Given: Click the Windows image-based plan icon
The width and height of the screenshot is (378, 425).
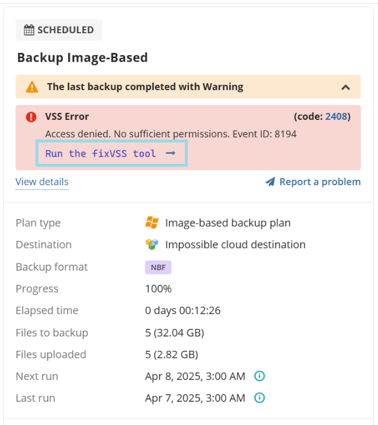Looking at the screenshot, I should point(152,223).
